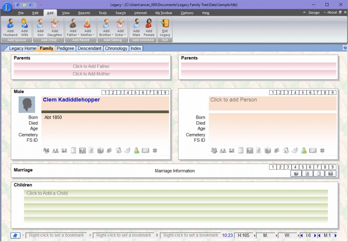Open the pictures icon in Clem's toolbar
Image resolution: width=348 pixels, height=242 pixels.
pos(82,151)
